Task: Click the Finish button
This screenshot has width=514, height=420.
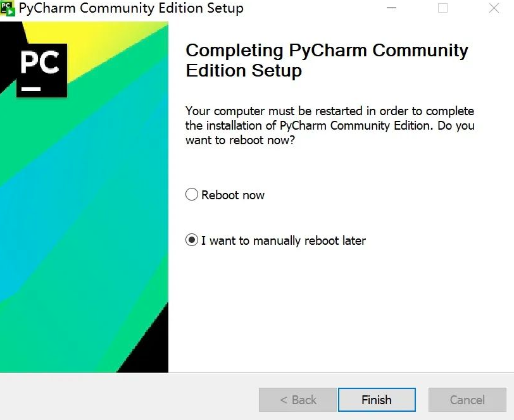Action: (x=377, y=400)
